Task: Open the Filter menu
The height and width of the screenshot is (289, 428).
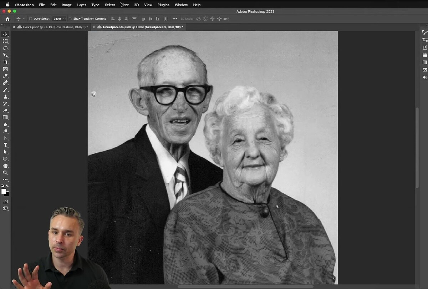Action: click(124, 5)
